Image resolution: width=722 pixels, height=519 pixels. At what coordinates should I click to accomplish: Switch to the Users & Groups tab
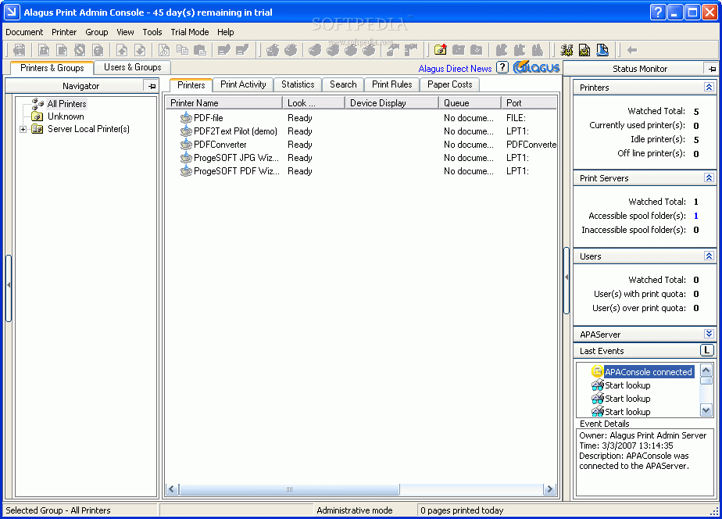click(133, 67)
